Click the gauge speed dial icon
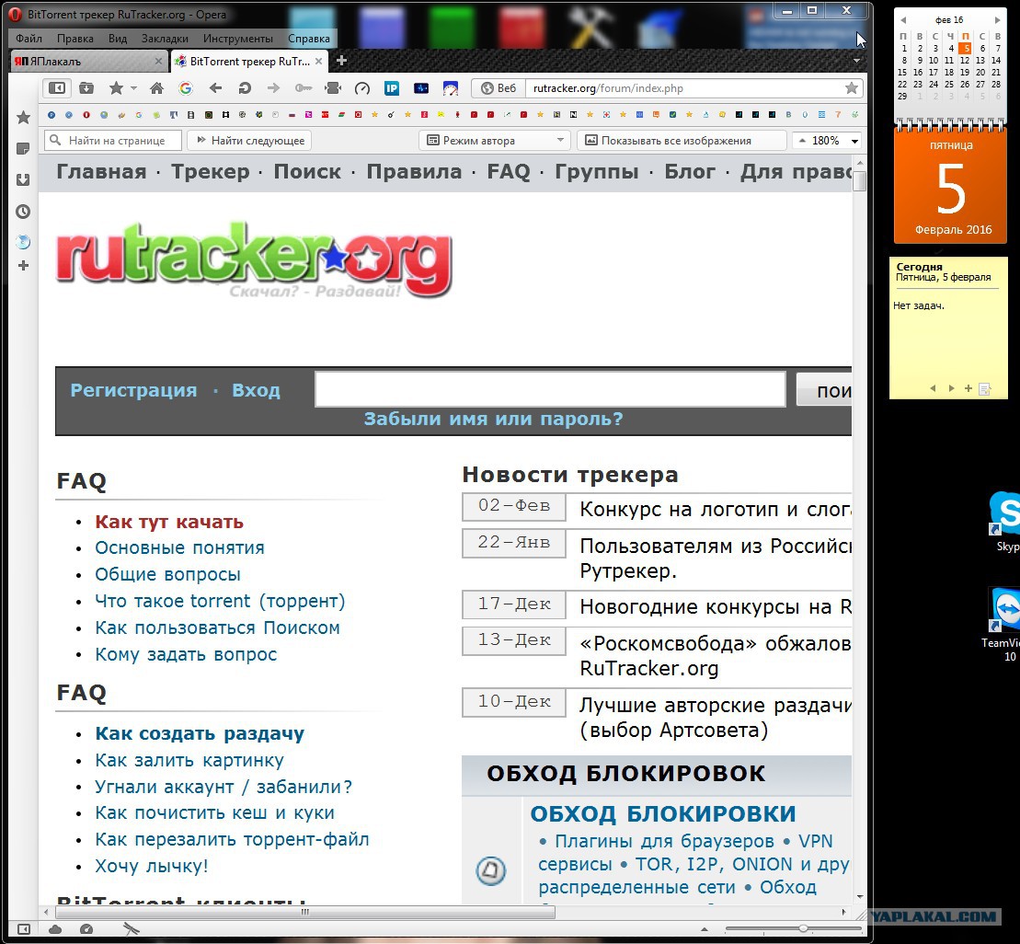 [x=362, y=87]
